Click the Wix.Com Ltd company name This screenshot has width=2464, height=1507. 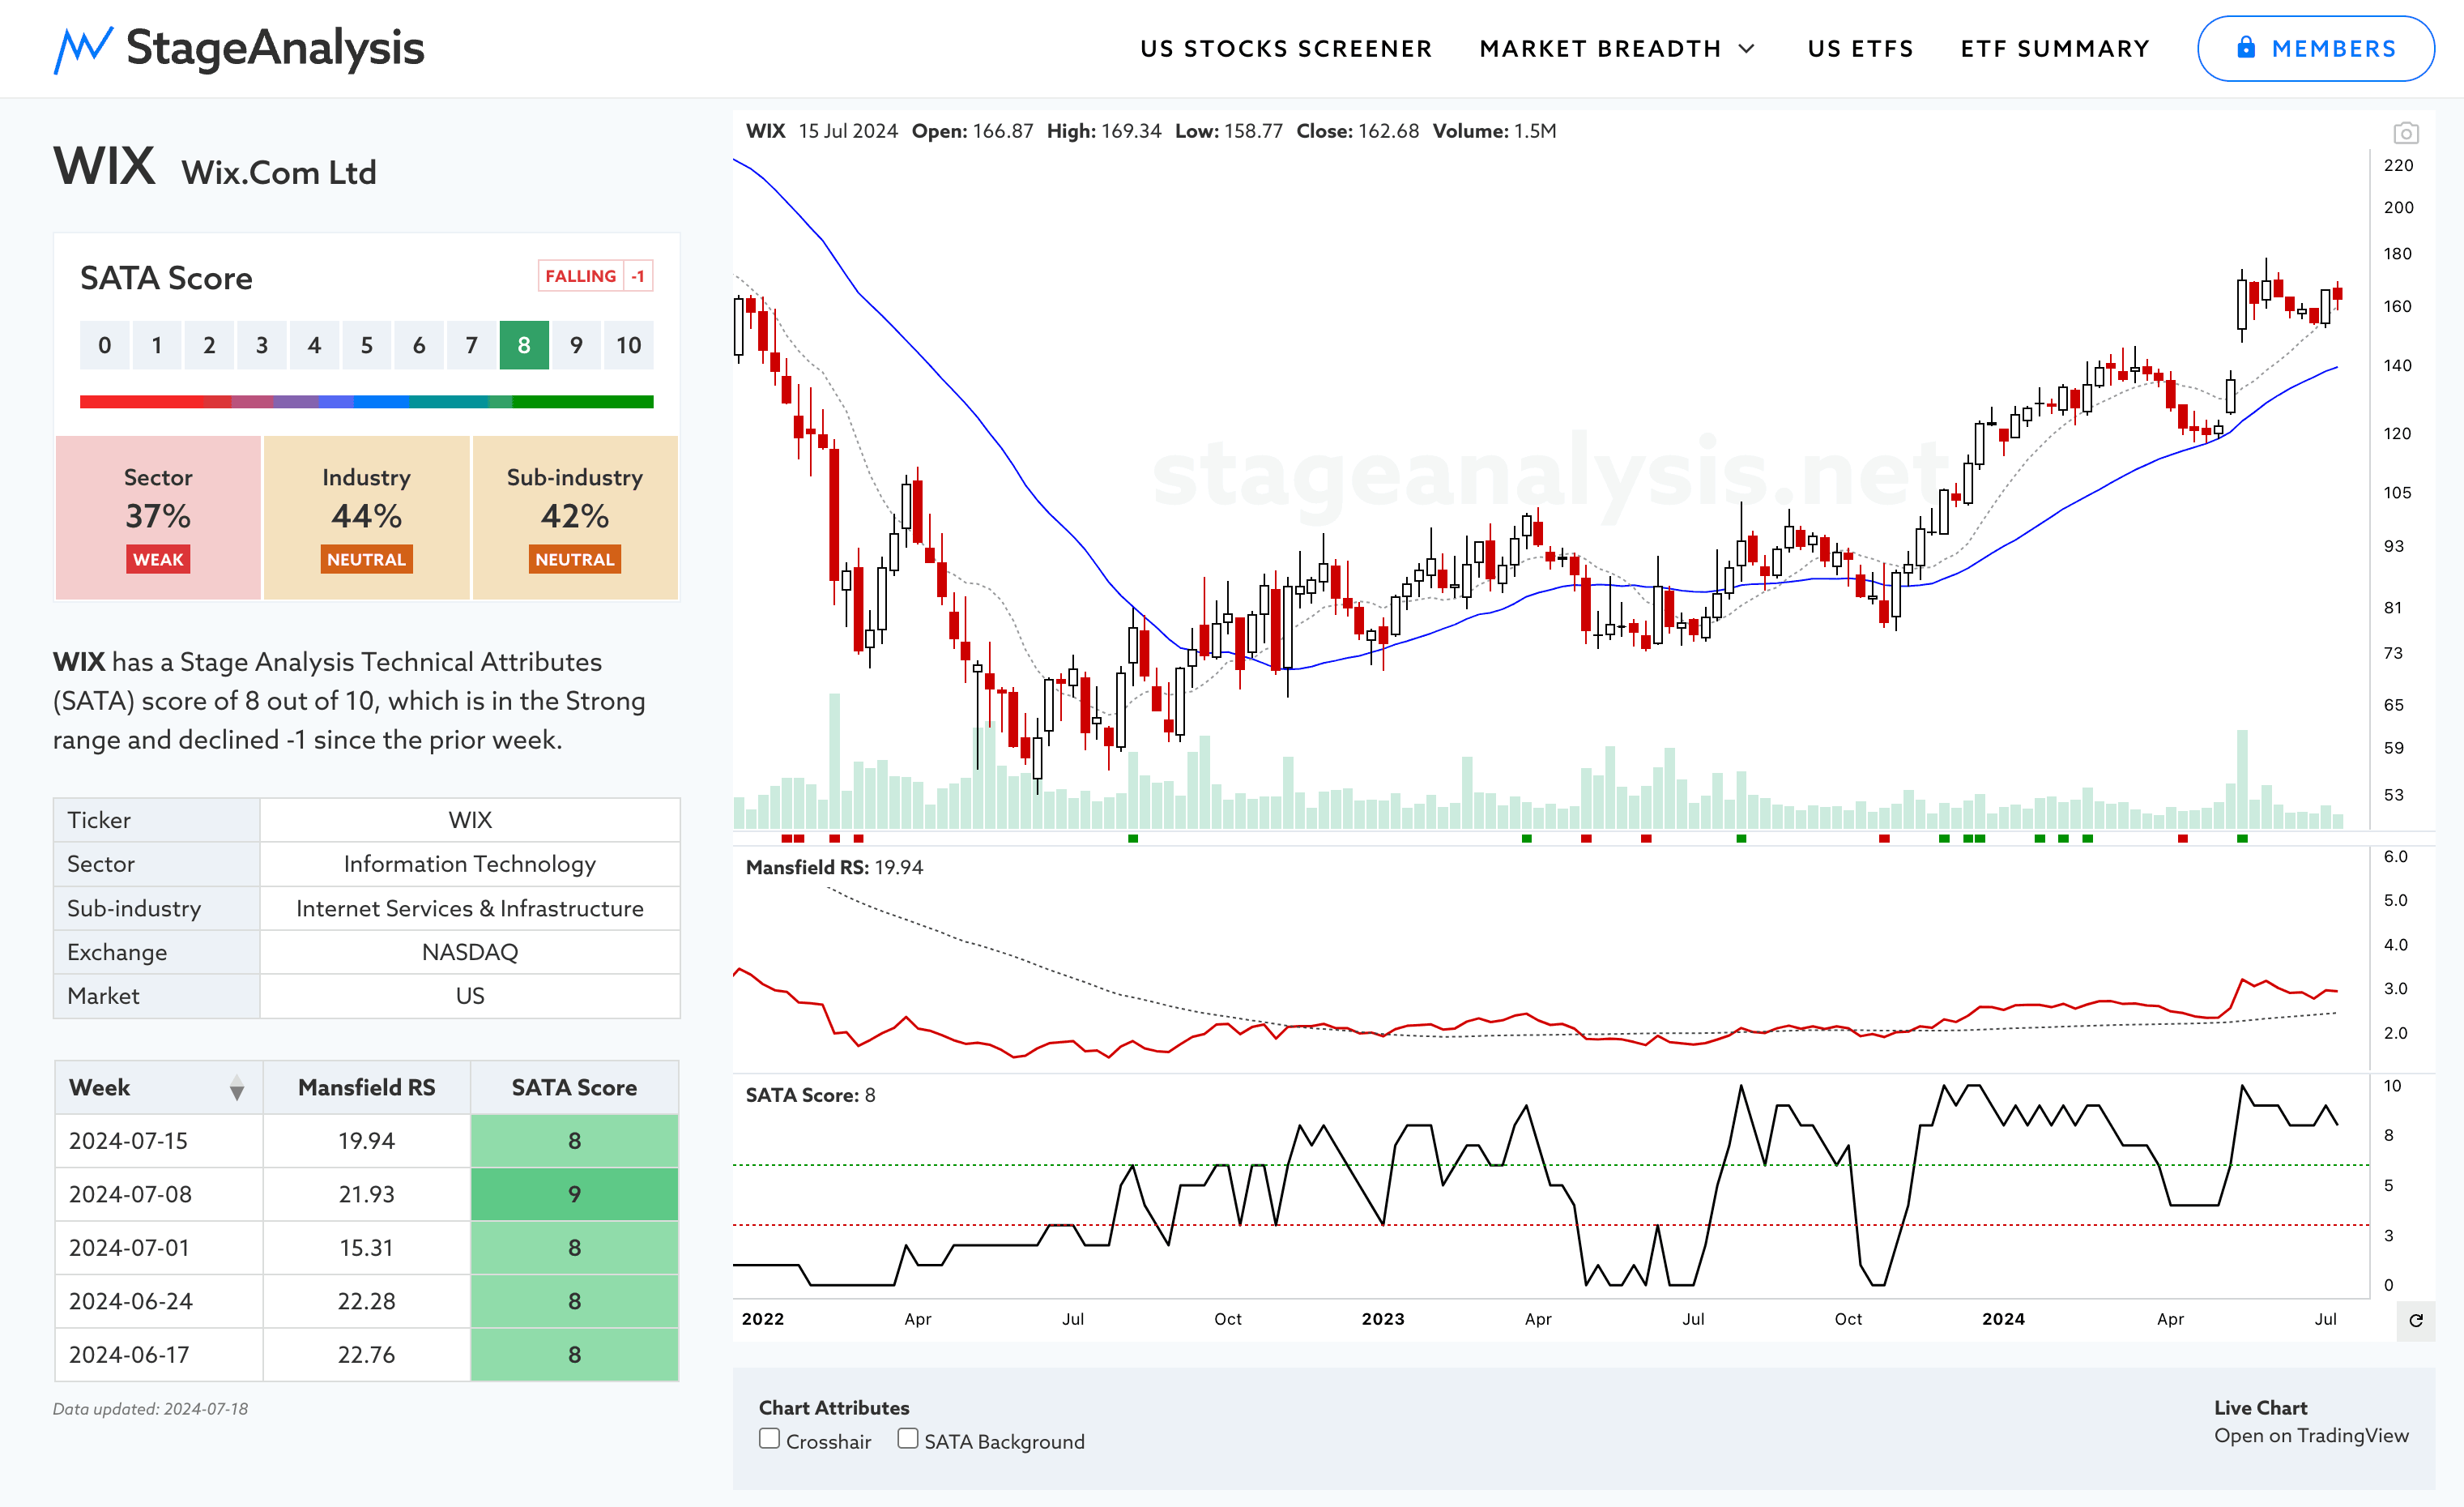tap(279, 172)
